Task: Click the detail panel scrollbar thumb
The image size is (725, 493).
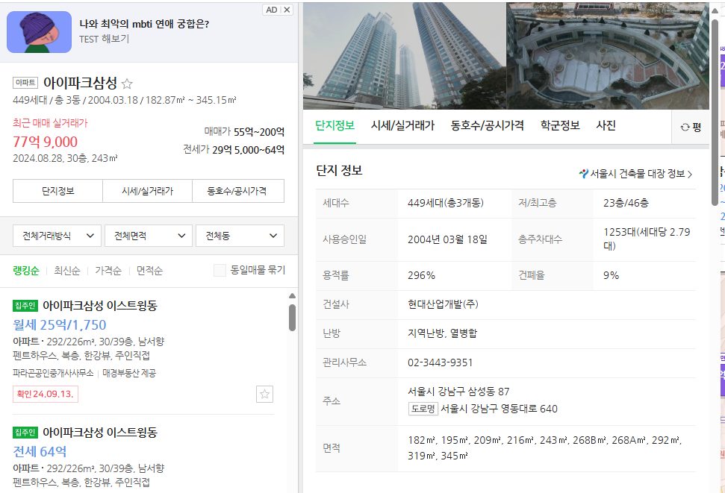Action: (x=715, y=112)
